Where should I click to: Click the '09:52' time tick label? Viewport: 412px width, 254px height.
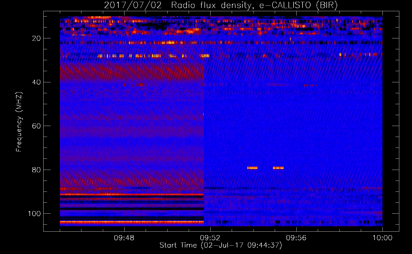pos(210,238)
